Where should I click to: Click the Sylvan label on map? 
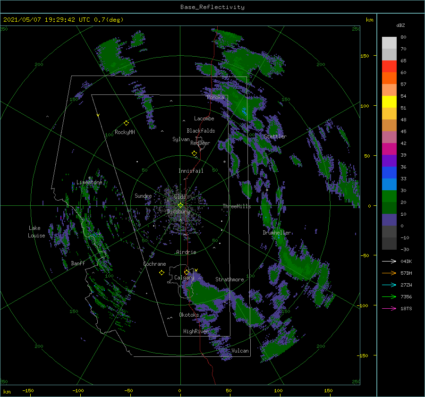point(181,139)
